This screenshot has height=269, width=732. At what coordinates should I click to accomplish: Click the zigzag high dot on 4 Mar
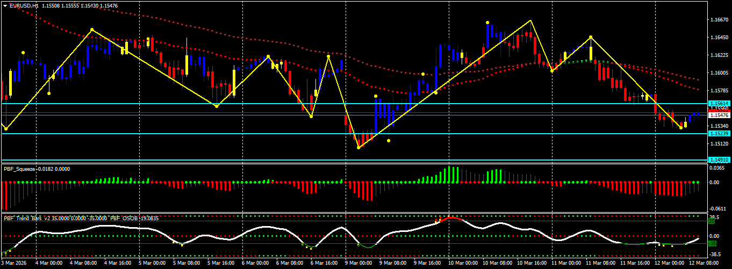(92, 30)
